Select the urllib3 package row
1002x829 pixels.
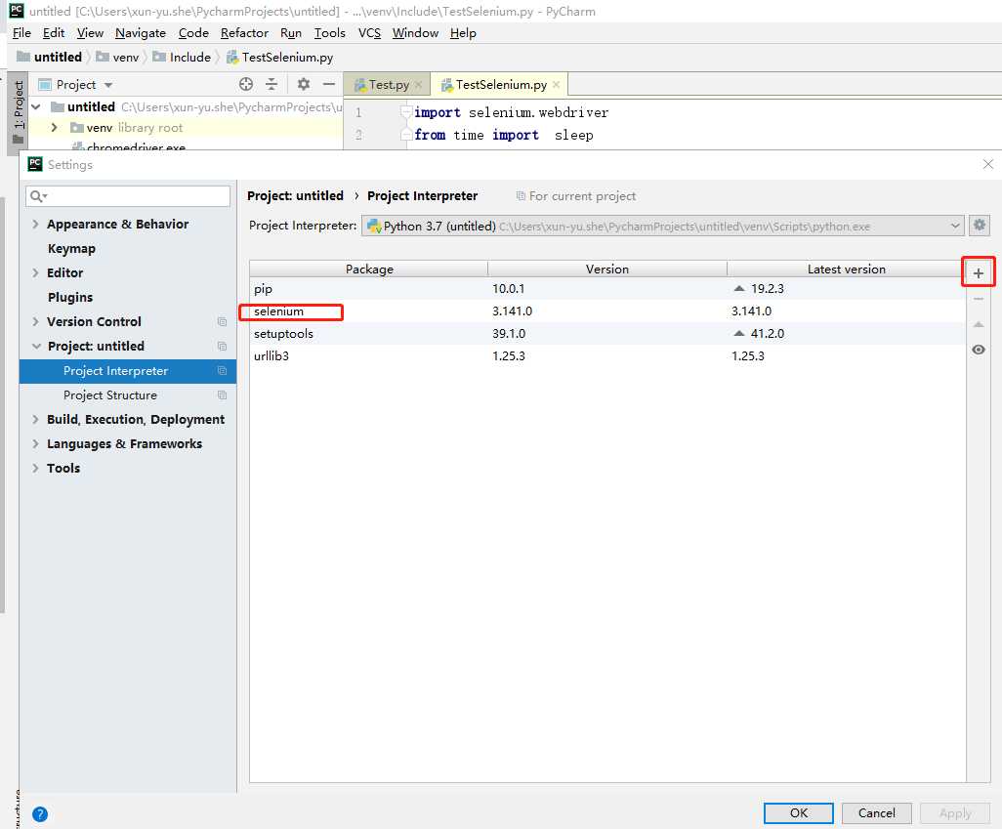pyautogui.click(x=607, y=356)
